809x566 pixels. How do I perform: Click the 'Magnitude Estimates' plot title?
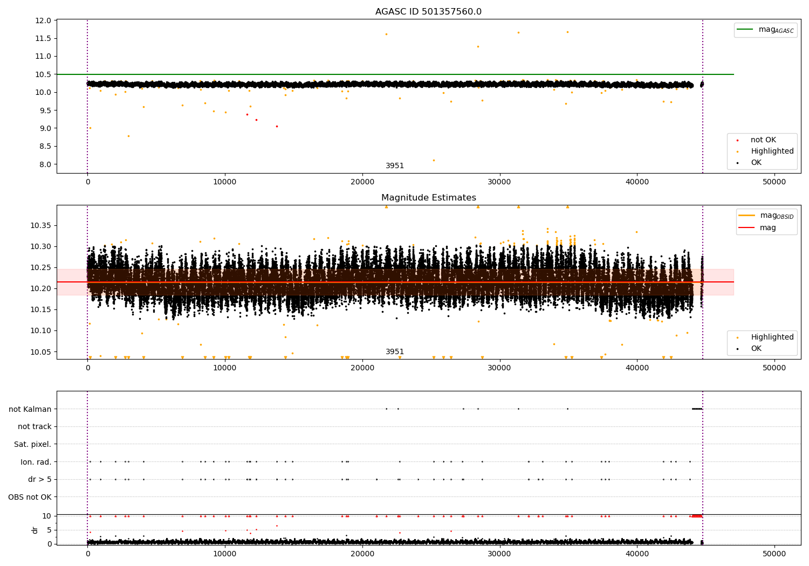pos(428,198)
